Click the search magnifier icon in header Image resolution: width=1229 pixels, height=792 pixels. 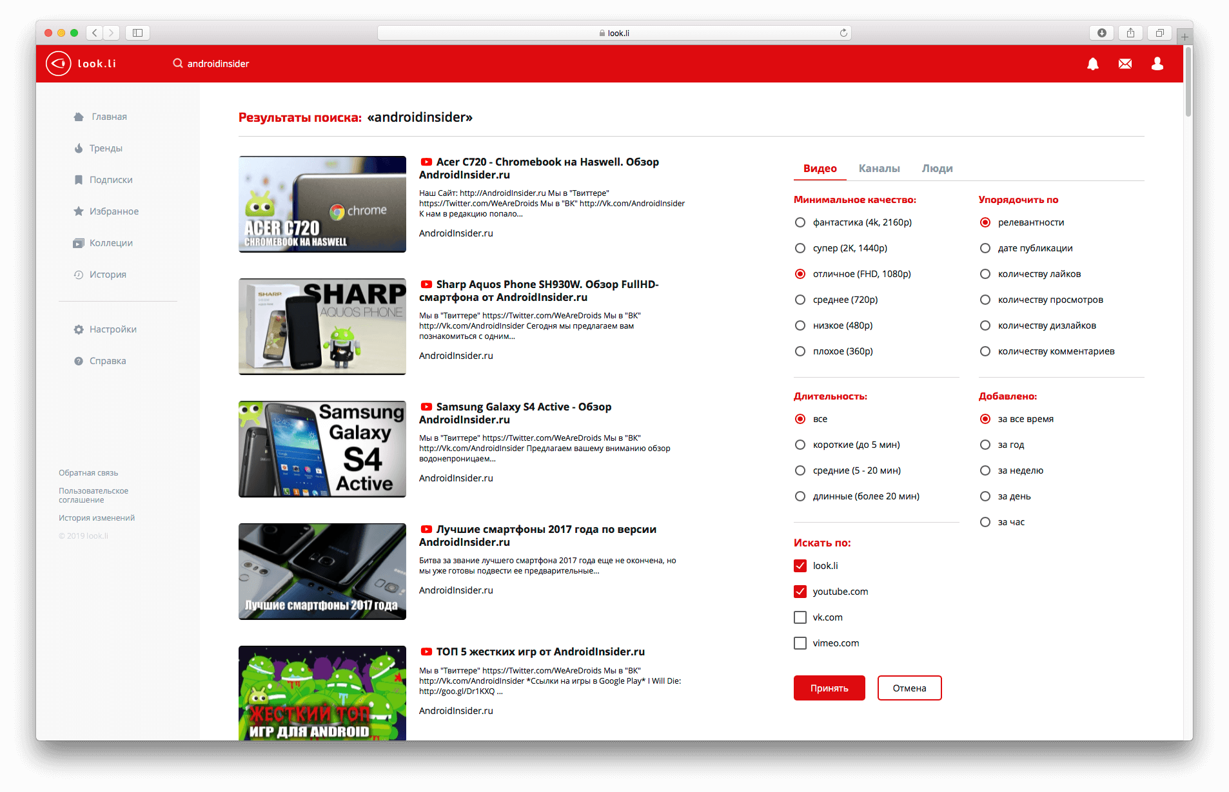tap(178, 63)
